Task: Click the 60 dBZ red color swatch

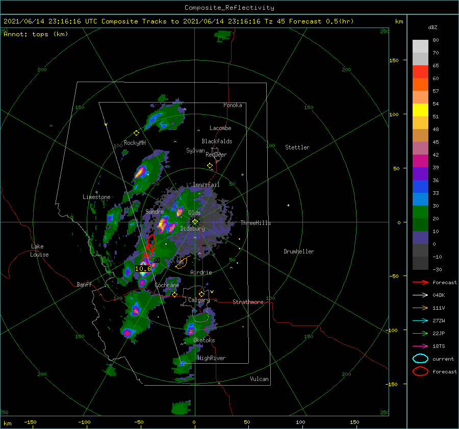Action: point(420,72)
